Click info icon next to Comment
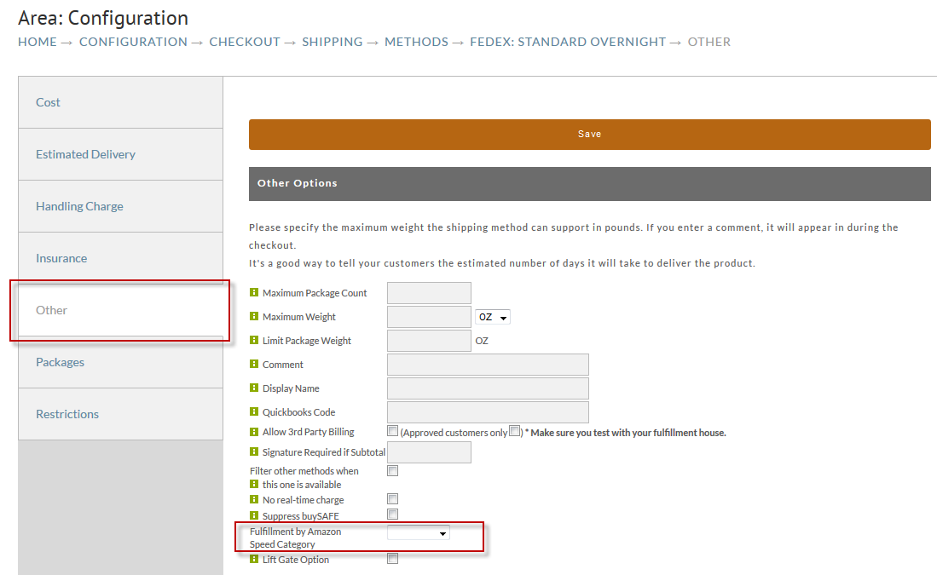 click(x=254, y=365)
